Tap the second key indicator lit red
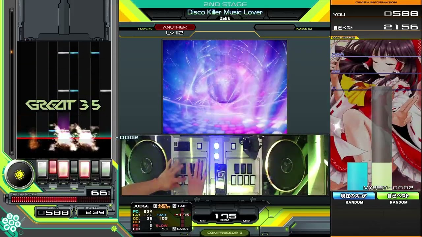Image resolution: width=422 pixels, height=237 pixels. 53,167
